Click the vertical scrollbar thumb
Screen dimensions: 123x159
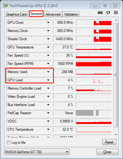[x=116, y=75]
